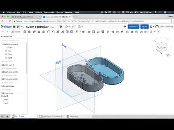This screenshot has height=130, width=174.
Task: Select the Delete part tool
Action: [x=103, y=32]
